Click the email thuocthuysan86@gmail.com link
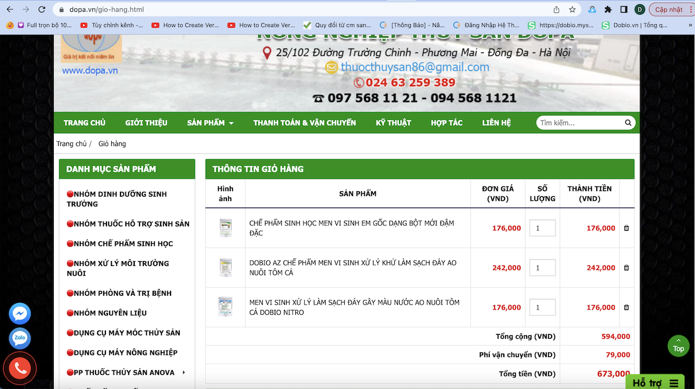The width and height of the screenshot is (695, 389). [415, 67]
